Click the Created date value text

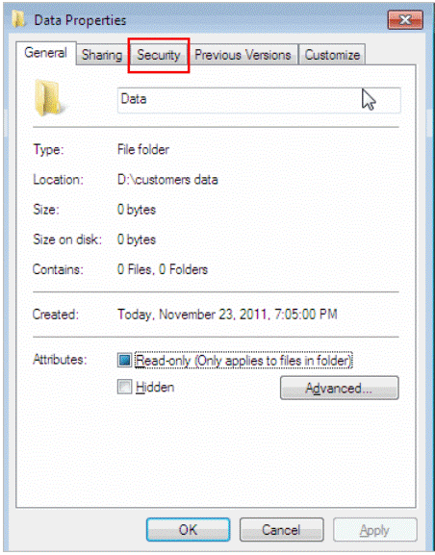[x=227, y=315]
